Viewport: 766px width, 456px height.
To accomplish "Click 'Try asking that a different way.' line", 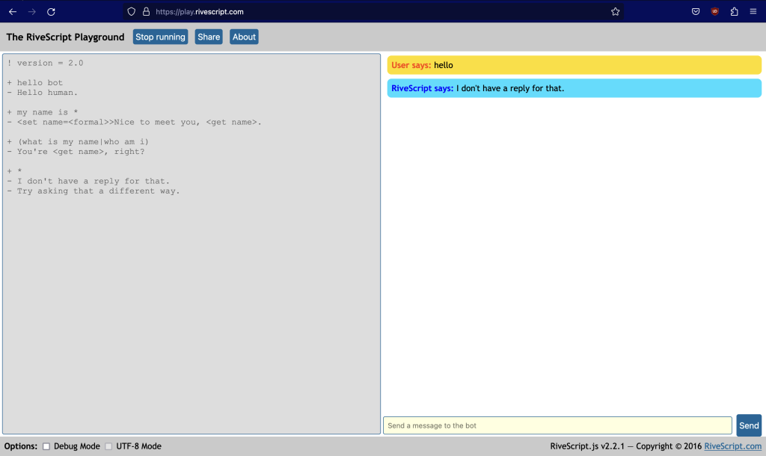I will 94,191.
